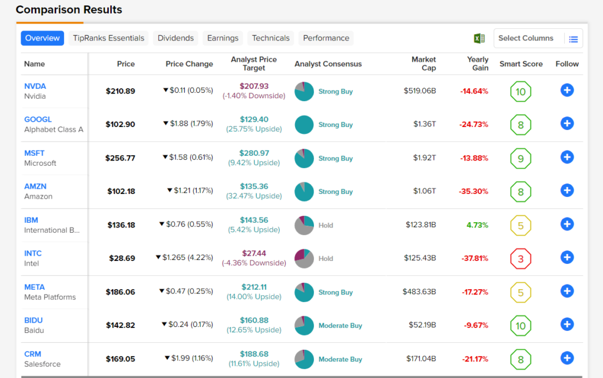The height and width of the screenshot is (378, 603).
Task: Click the analyst consensus pie chart for IBM
Action: pyautogui.click(x=304, y=225)
